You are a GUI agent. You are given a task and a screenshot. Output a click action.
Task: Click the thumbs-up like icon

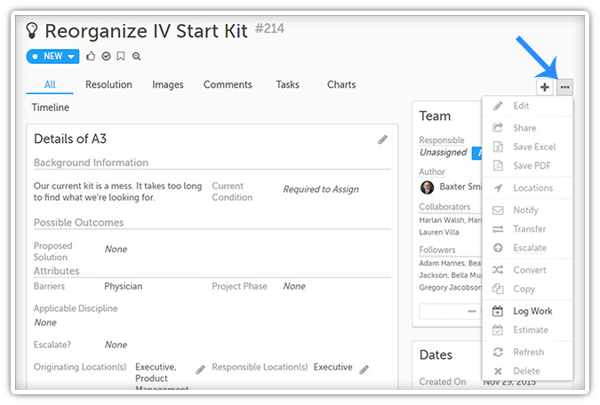tap(91, 56)
